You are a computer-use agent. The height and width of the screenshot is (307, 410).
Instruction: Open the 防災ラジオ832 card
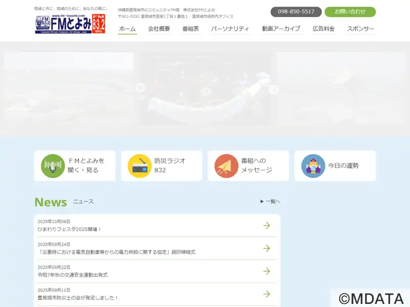(x=161, y=166)
